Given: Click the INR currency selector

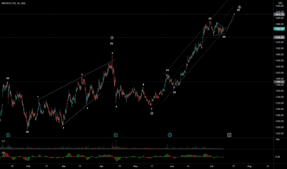Looking at the screenshot, I should [x=280, y=3].
